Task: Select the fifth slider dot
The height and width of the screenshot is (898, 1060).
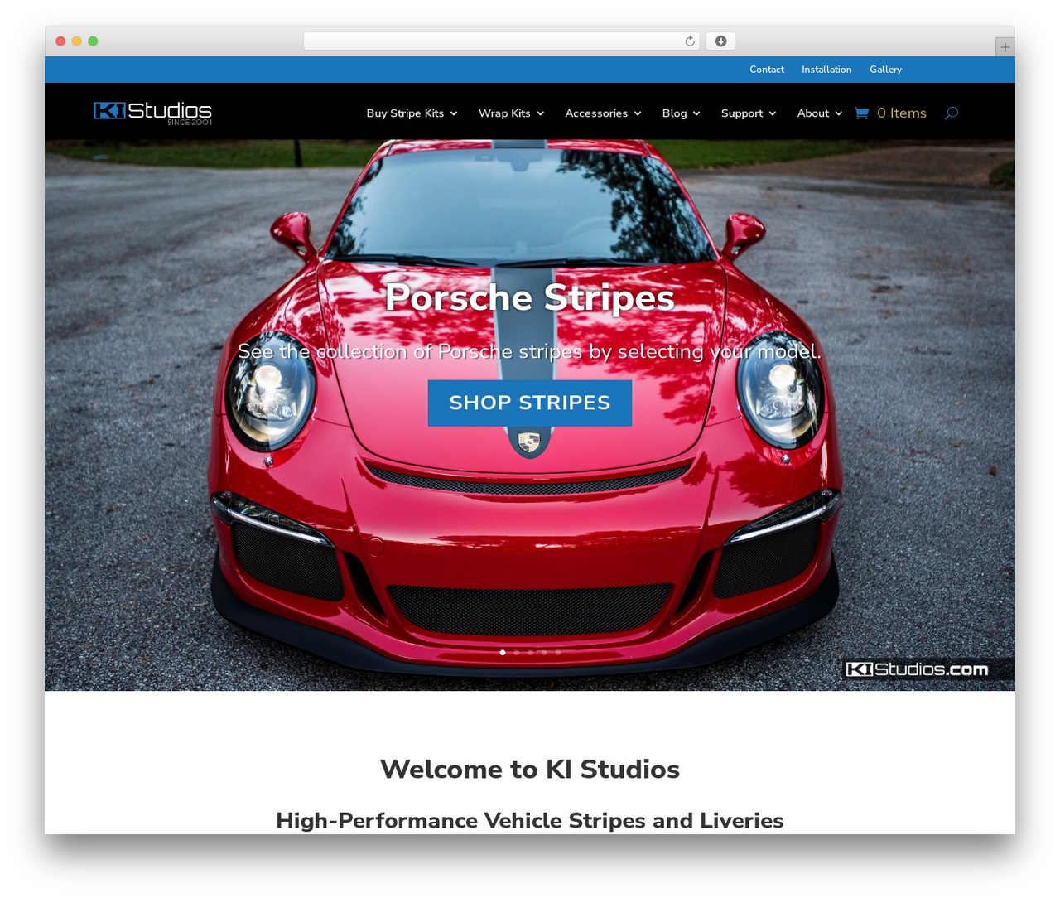Action: coord(558,653)
